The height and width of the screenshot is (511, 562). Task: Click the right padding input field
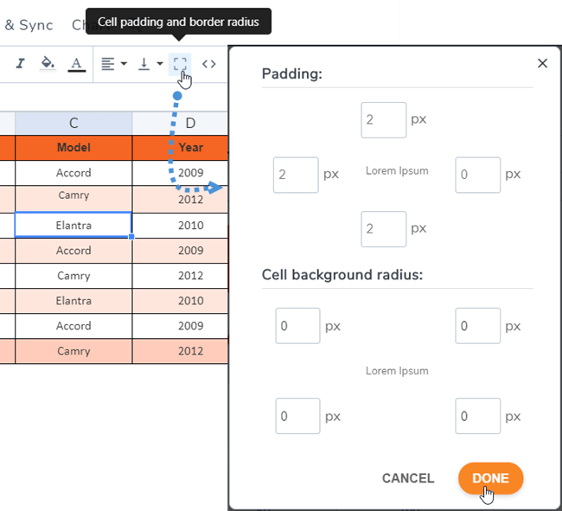pyautogui.click(x=477, y=175)
